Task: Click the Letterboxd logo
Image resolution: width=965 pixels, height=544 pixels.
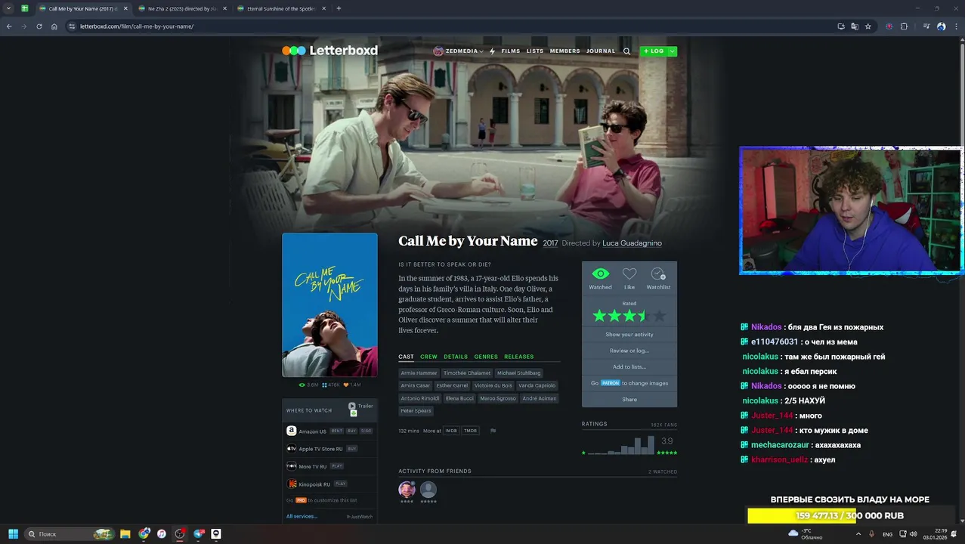Action: click(x=329, y=51)
